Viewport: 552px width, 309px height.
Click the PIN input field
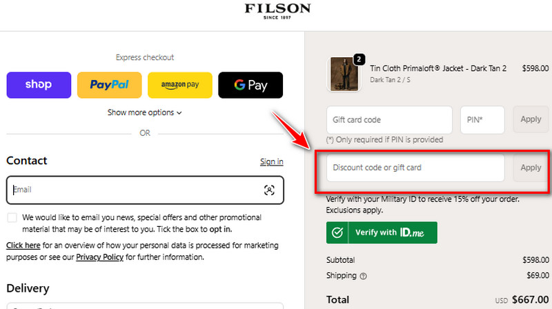[482, 120]
